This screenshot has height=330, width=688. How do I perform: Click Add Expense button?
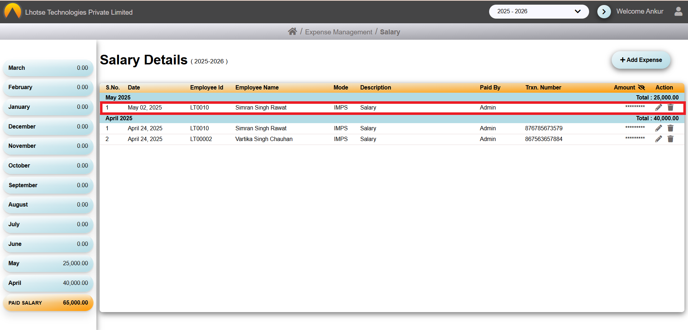[641, 60]
